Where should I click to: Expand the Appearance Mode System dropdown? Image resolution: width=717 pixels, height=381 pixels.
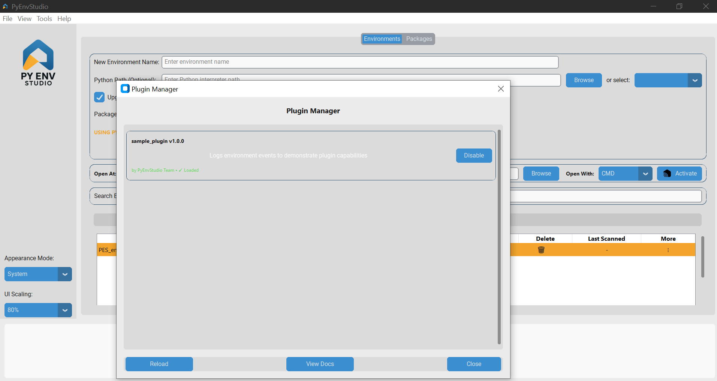pyautogui.click(x=65, y=274)
